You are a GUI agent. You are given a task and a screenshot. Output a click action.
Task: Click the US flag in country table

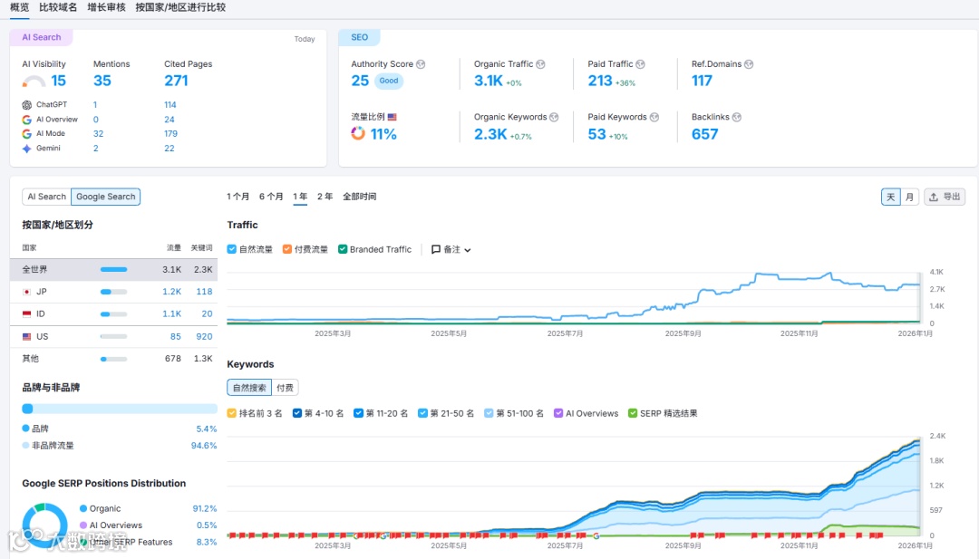pos(27,336)
